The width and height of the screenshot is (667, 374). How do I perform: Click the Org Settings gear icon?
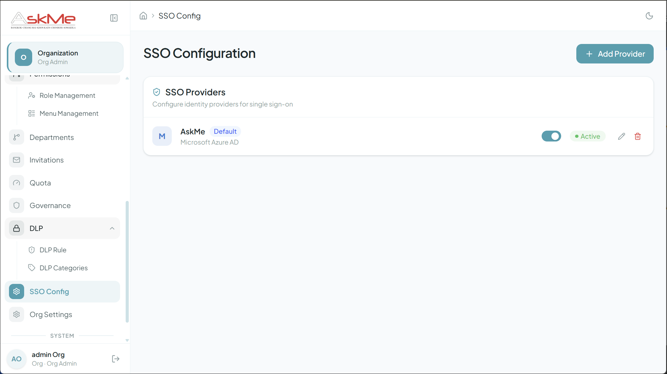pyautogui.click(x=16, y=314)
